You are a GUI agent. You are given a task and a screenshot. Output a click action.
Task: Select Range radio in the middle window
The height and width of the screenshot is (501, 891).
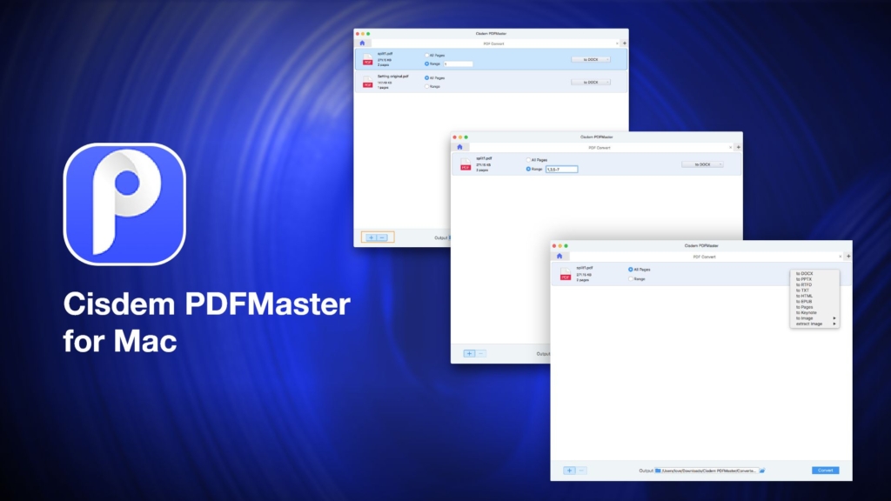[x=528, y=169]
